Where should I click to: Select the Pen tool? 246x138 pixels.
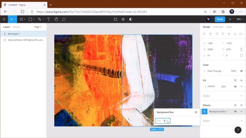click(40, 19)
